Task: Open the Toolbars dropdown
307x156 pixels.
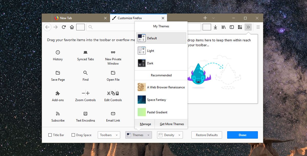Action: click(109, 135)
